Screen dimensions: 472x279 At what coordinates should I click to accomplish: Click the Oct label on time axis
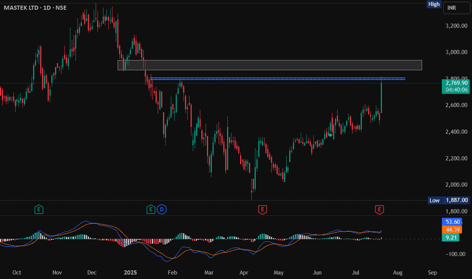click(x=17, y=273)
